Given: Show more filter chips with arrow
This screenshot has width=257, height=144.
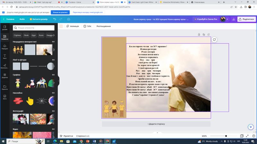Looking at the screenshot, I should [x=54, y=35].
